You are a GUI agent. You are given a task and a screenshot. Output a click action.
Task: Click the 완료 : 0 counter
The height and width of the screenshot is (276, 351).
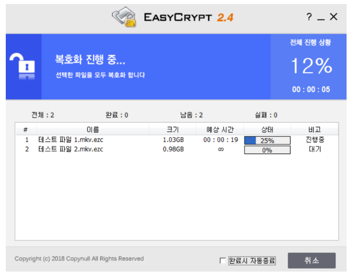click(117, 115)
